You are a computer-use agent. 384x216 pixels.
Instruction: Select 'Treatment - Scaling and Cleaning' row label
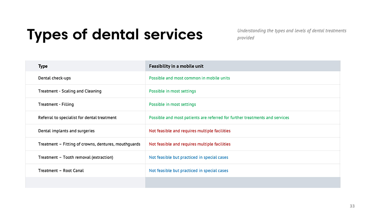pyautogui.click(x=70, y=91)
